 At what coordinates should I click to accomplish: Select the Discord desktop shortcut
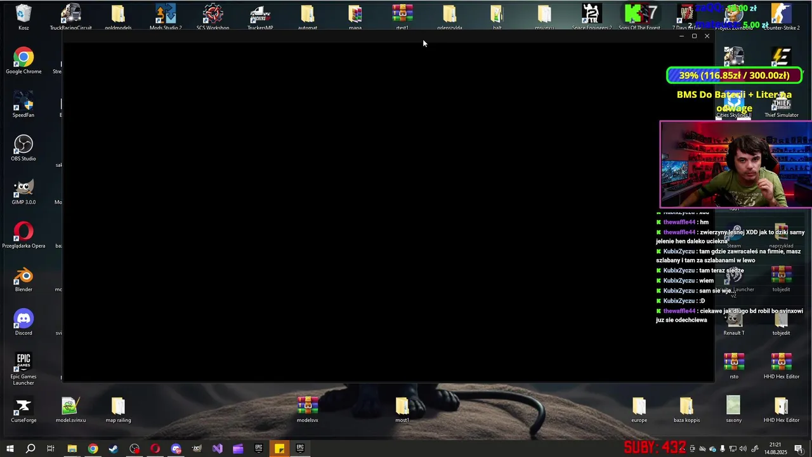(x=23, y=322)
